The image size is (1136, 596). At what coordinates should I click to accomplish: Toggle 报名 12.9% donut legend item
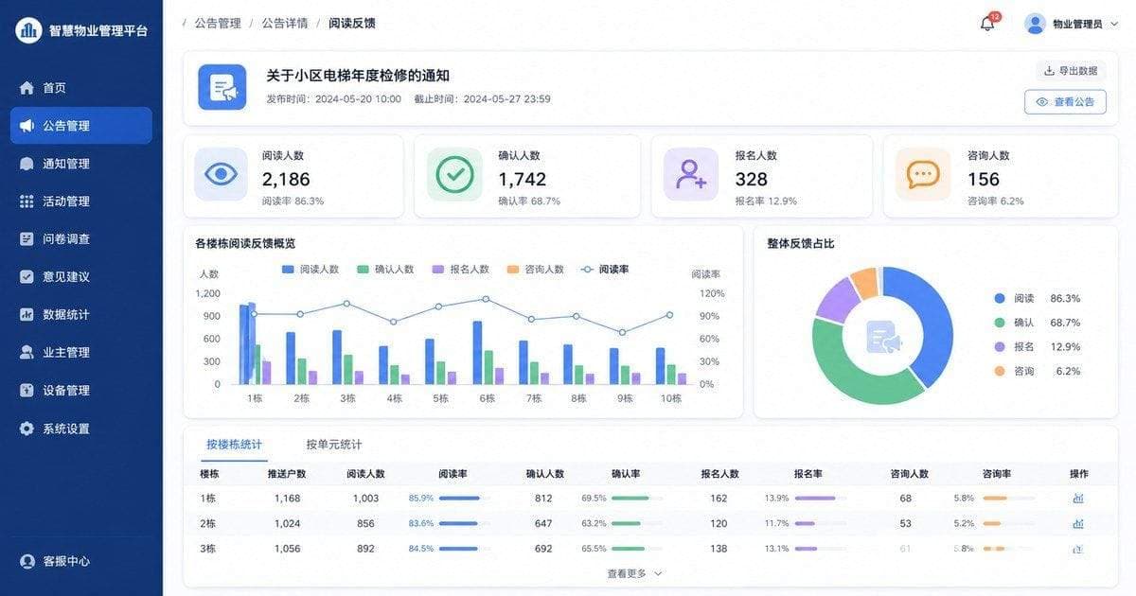pyautogui.click(x=1037, y=347)
